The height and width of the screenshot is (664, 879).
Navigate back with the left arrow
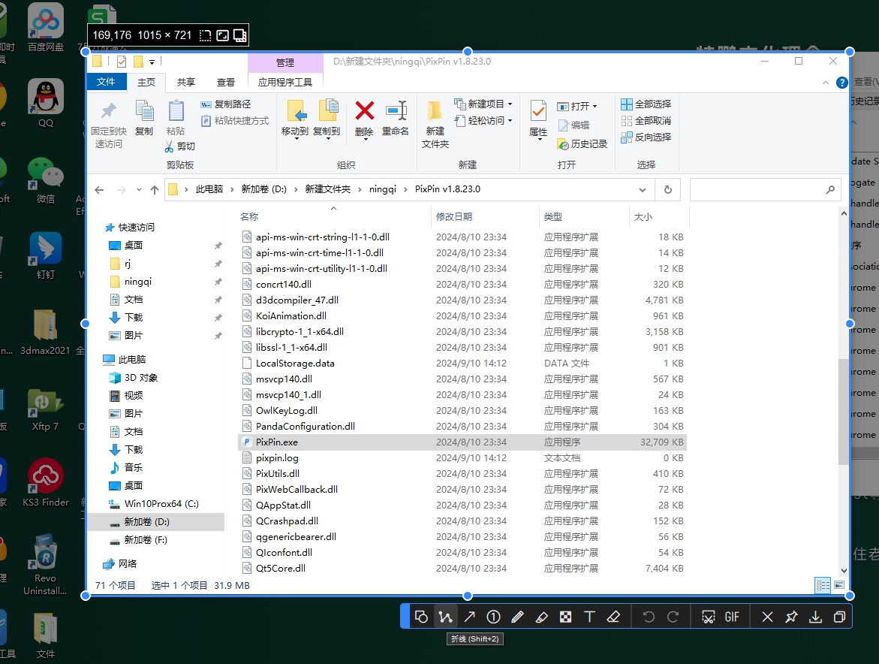[99, 189]
